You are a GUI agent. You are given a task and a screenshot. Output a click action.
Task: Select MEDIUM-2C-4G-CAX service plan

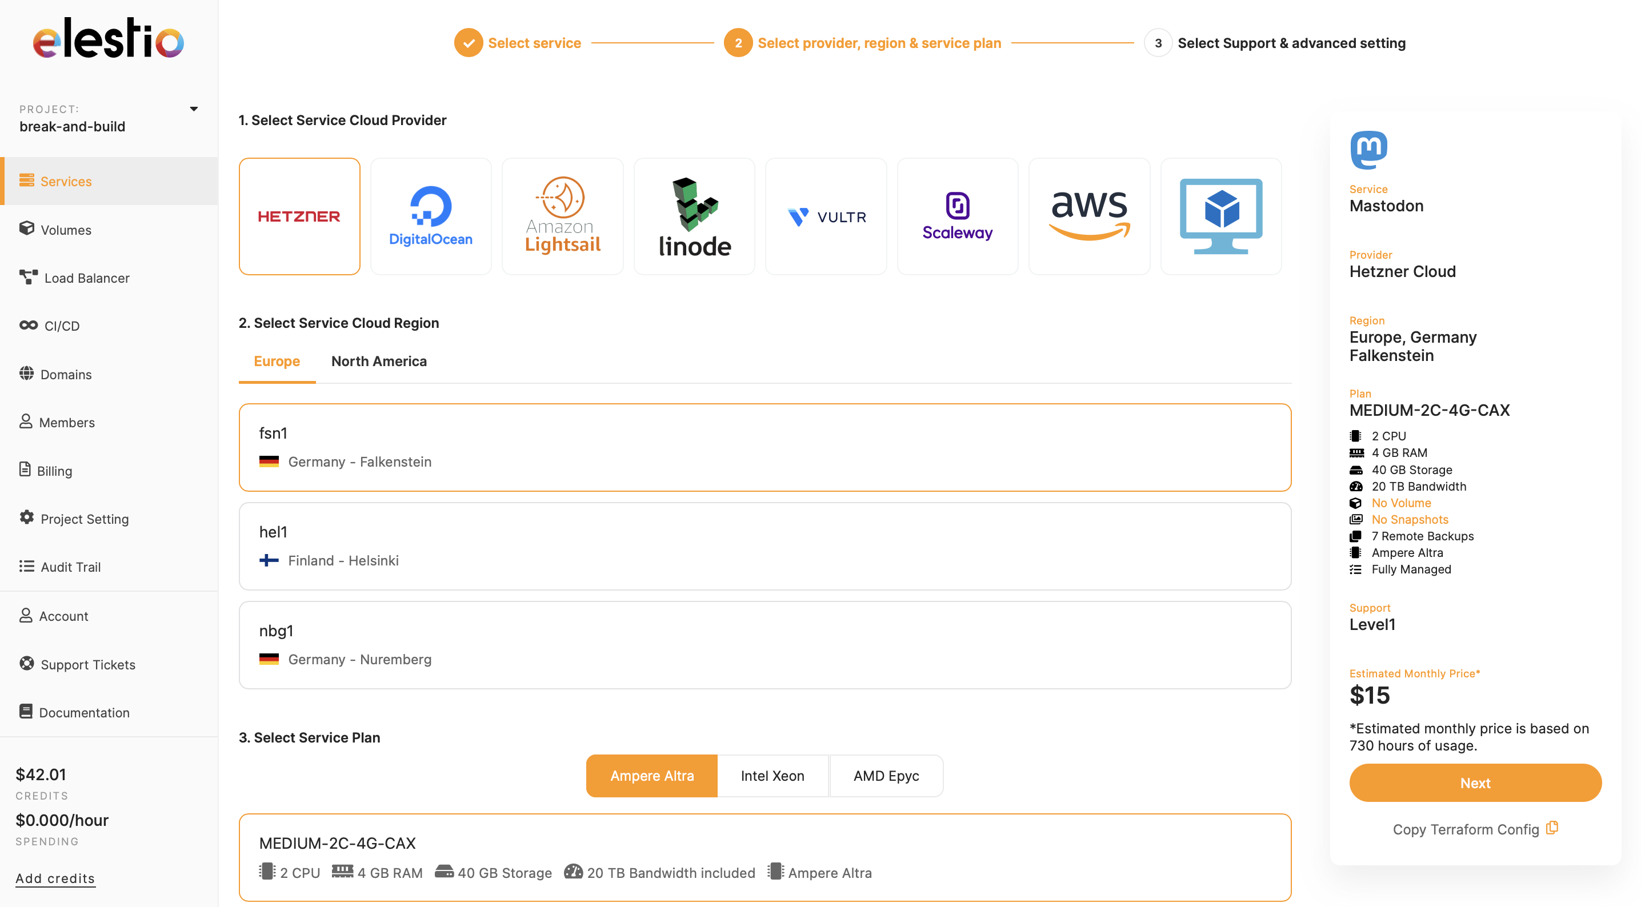pos(765,857)
